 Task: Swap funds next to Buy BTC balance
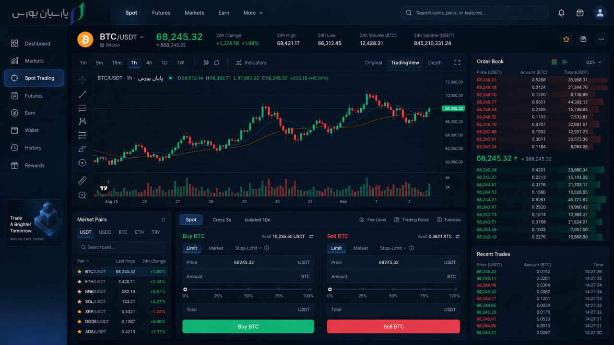311,236
